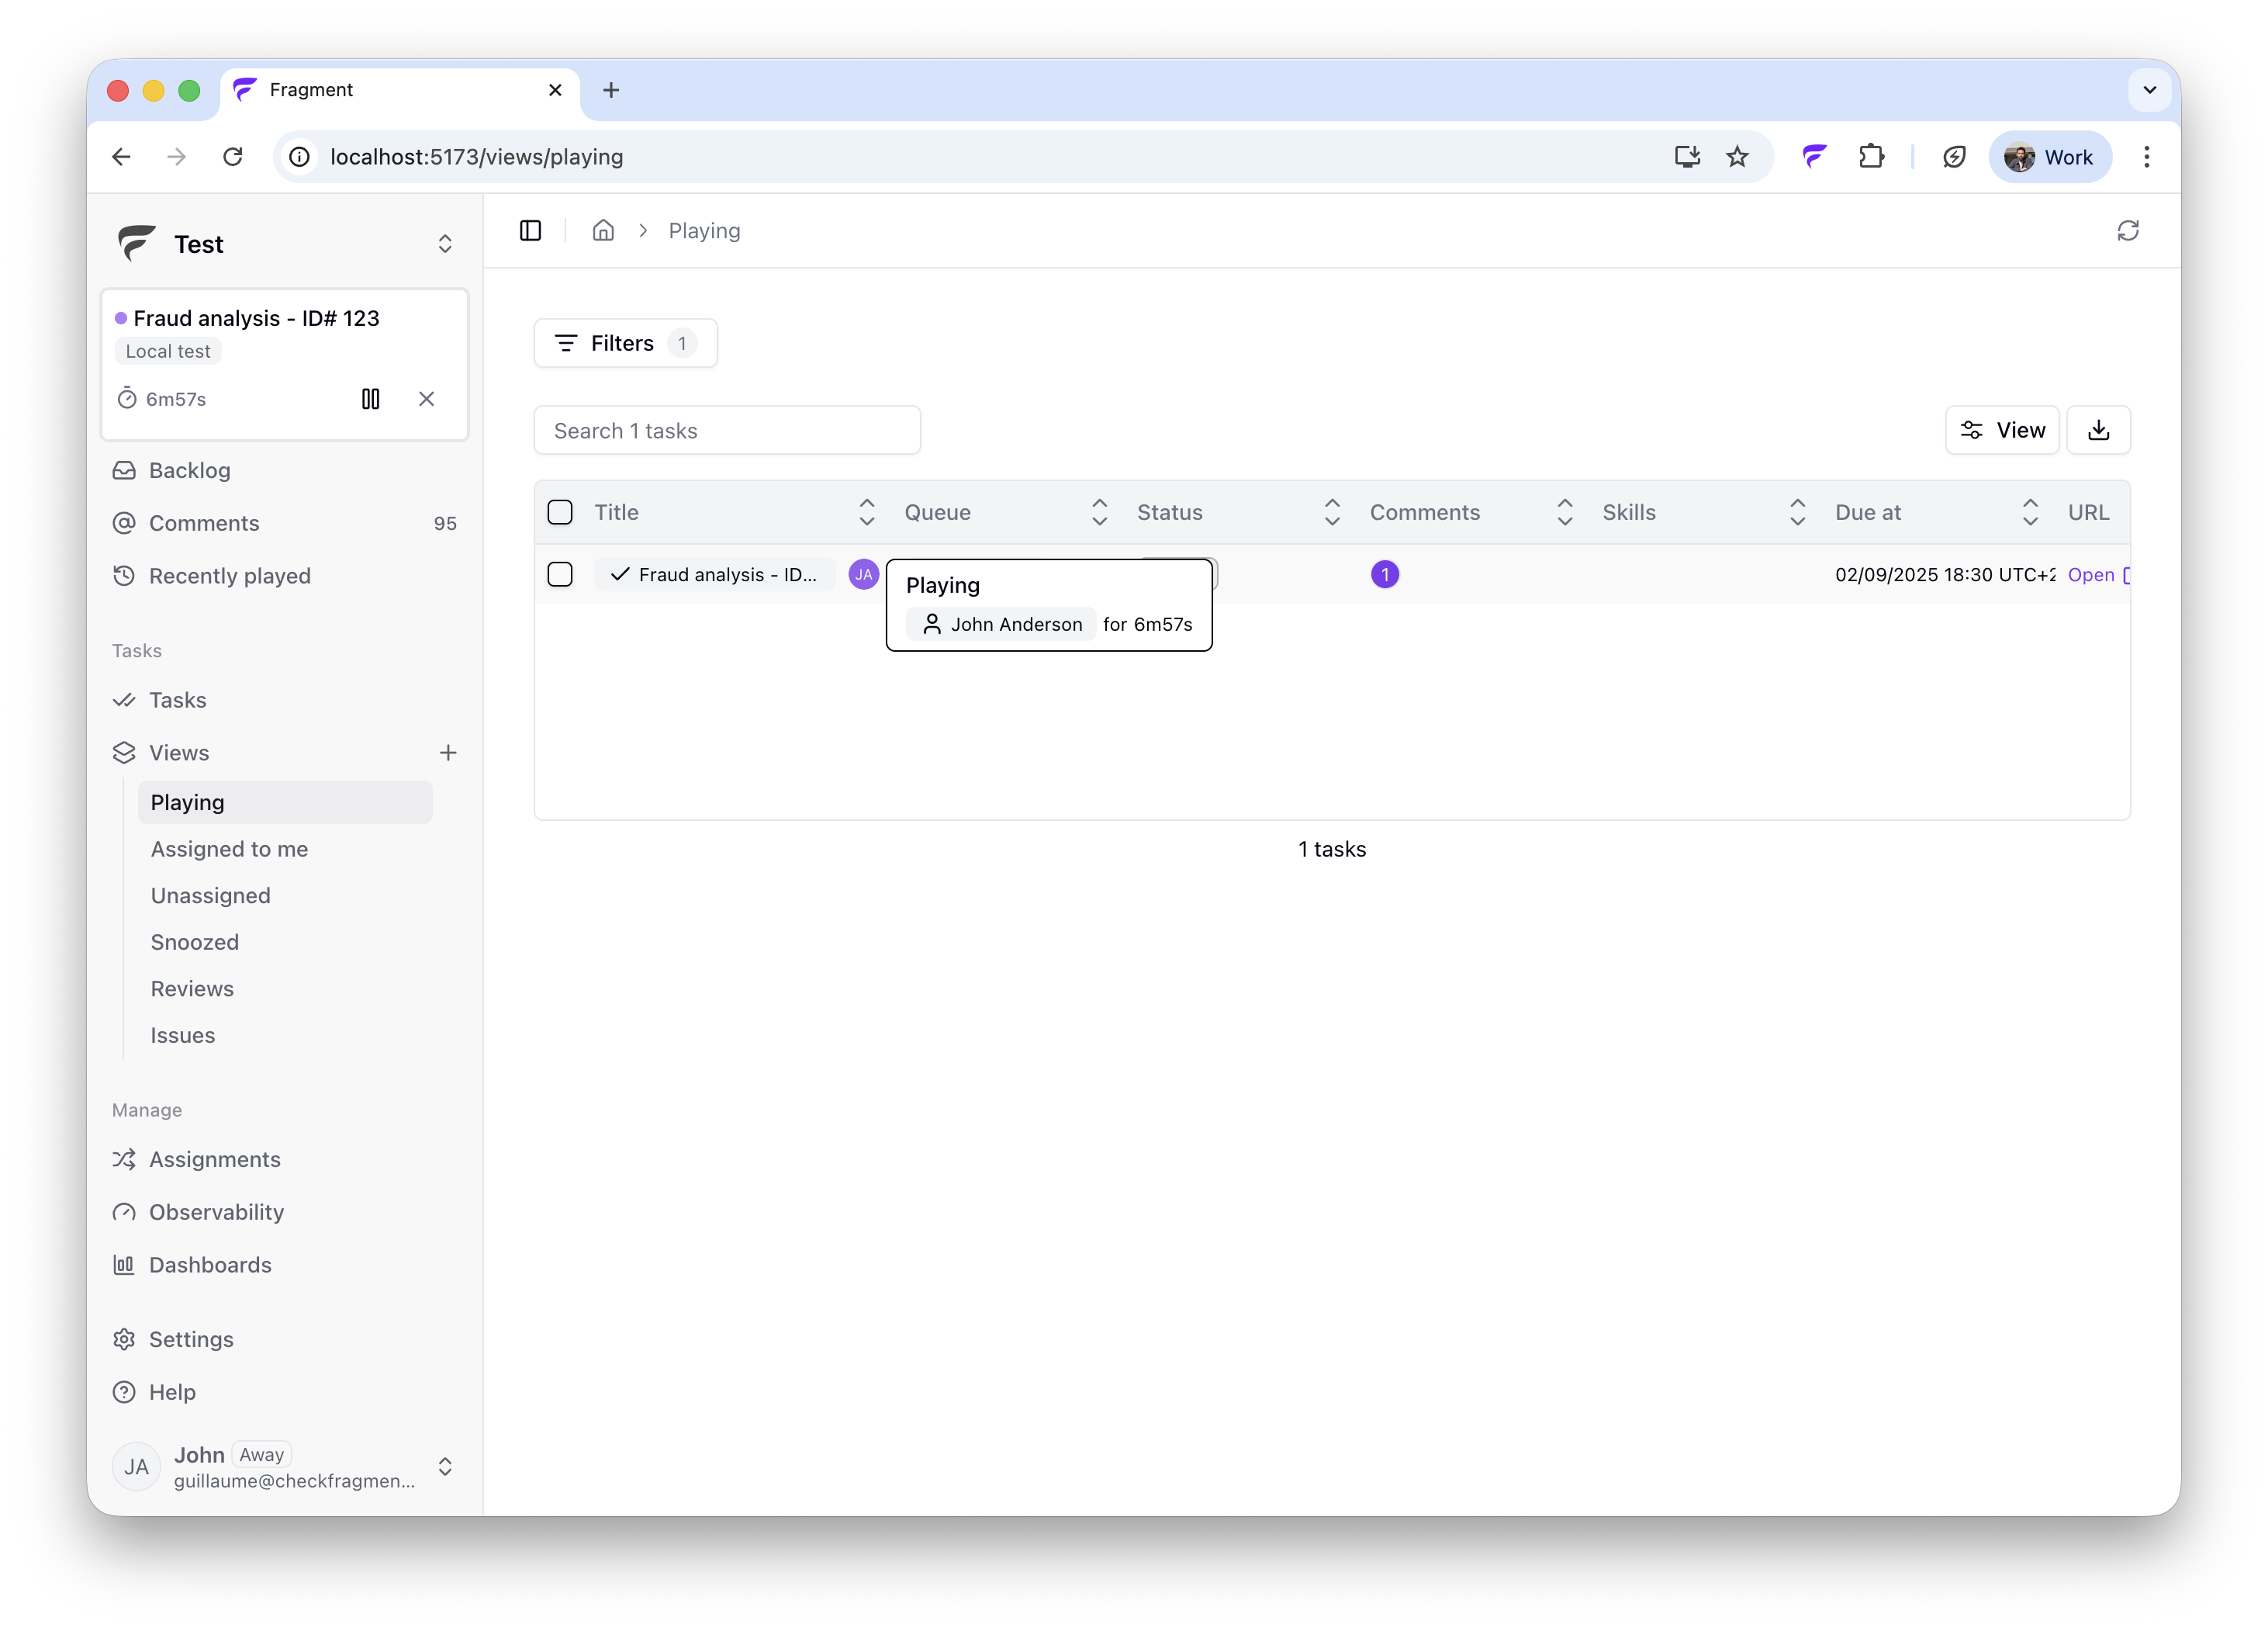Pause the Fraud analysis task timer
Viewport: 2268px width, 1631px height.
pos(370,400)
